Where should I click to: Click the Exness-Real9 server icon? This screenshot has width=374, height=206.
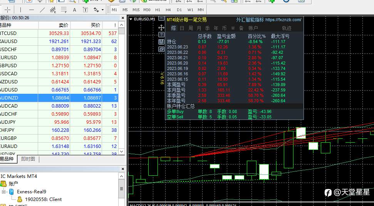pyautogui.click(x=12, y=191)
